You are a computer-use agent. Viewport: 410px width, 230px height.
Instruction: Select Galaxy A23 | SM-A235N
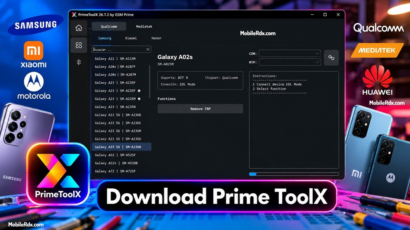tap(115, 107)
